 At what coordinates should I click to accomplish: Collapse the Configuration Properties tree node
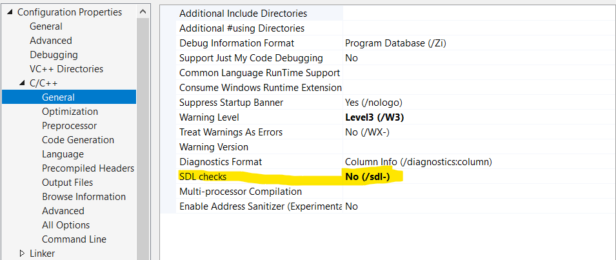(x=10, y=12)
